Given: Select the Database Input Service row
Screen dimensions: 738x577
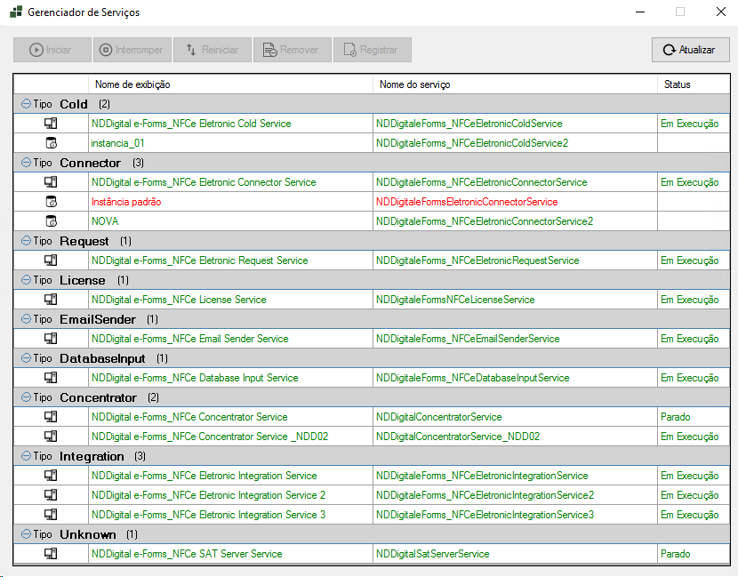Looking at the screenshot, I should [x=195, y=378].
